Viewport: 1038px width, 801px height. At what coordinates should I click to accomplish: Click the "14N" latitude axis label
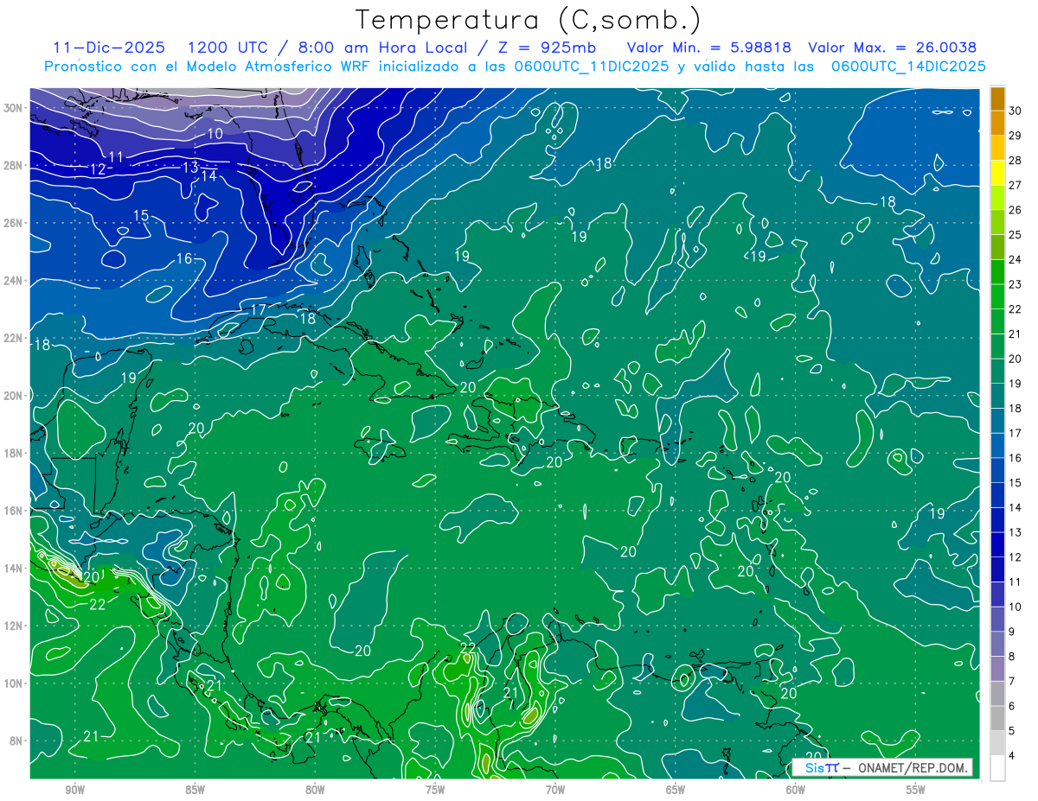click(x=14, y=569)
